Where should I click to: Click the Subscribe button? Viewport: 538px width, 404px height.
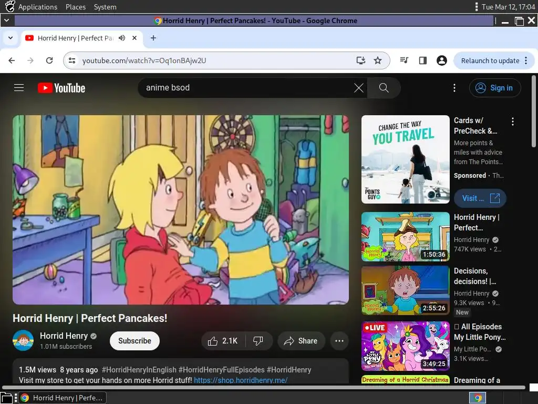click(x=134, y=341)
